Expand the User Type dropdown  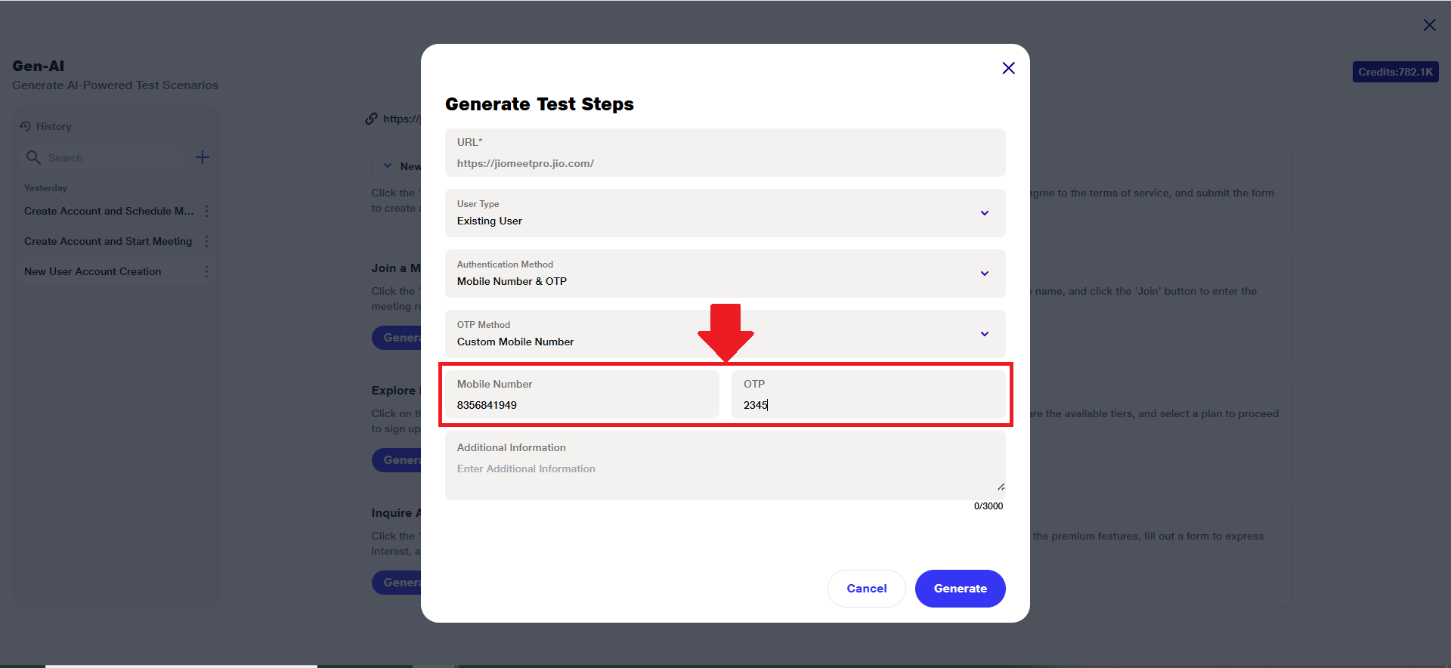(x=984, y=213)
